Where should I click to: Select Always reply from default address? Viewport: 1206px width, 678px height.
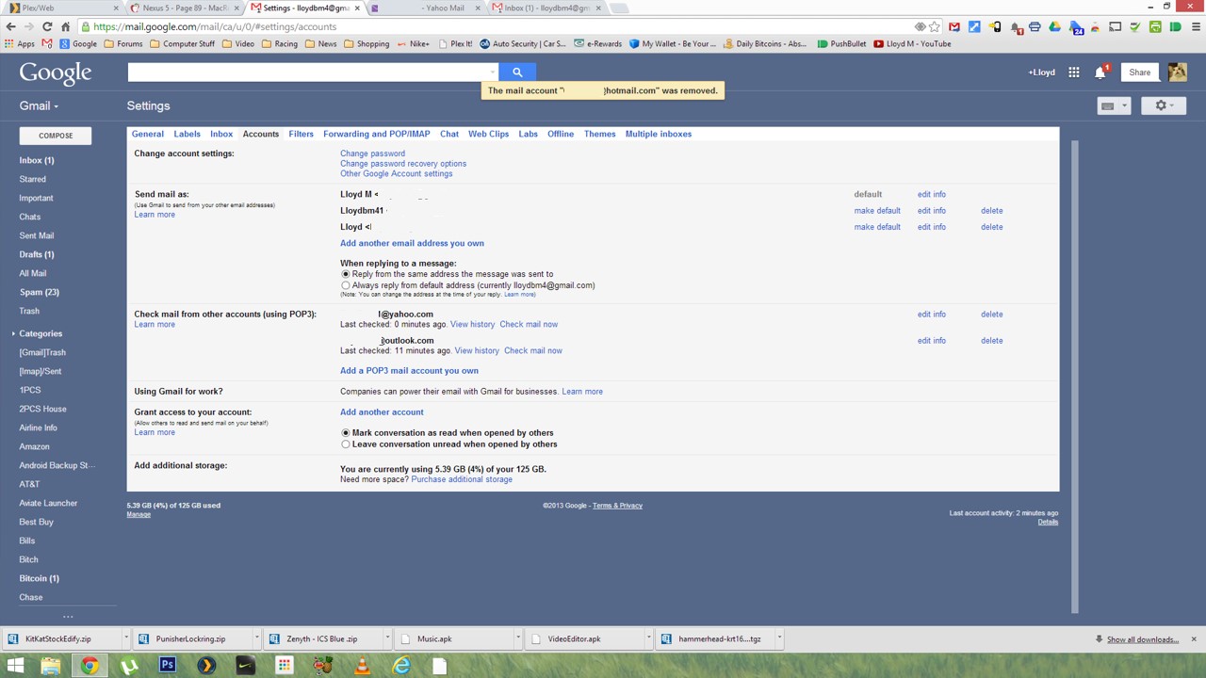(346, 285)
